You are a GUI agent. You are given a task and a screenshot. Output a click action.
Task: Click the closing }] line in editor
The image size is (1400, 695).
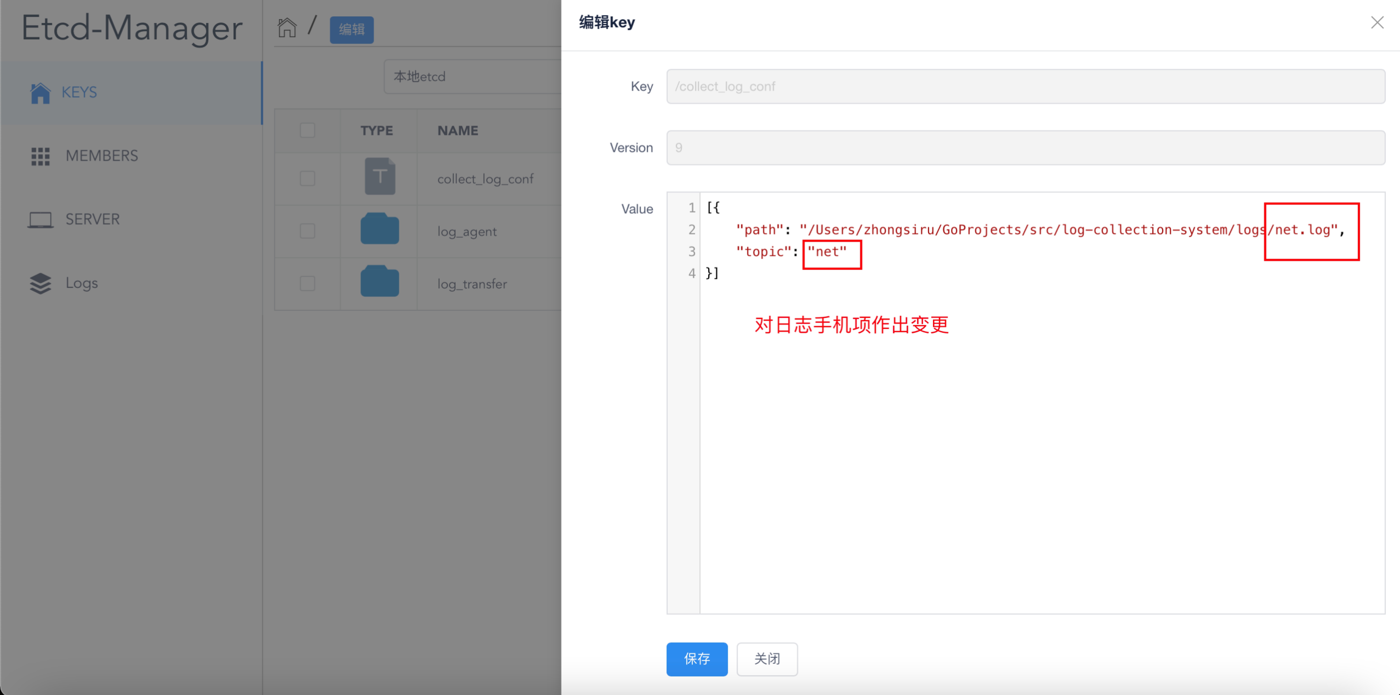click(713, 273)
